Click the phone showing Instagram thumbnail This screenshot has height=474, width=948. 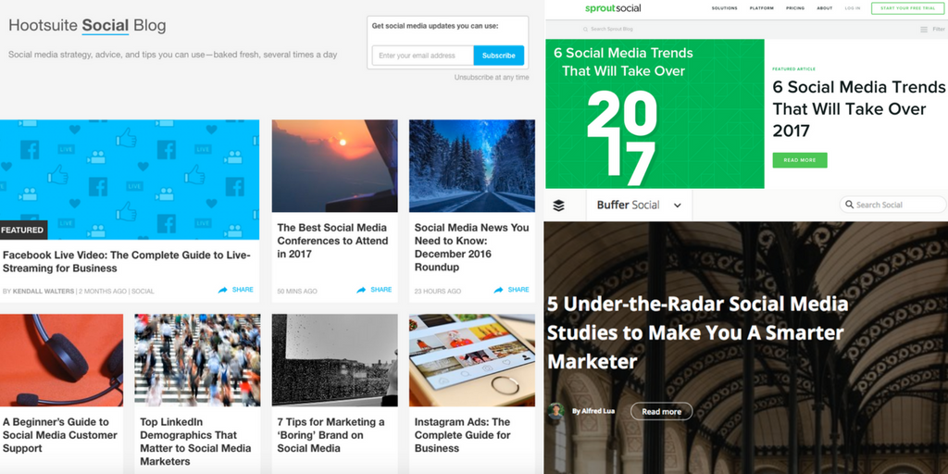tap(471, 360)
